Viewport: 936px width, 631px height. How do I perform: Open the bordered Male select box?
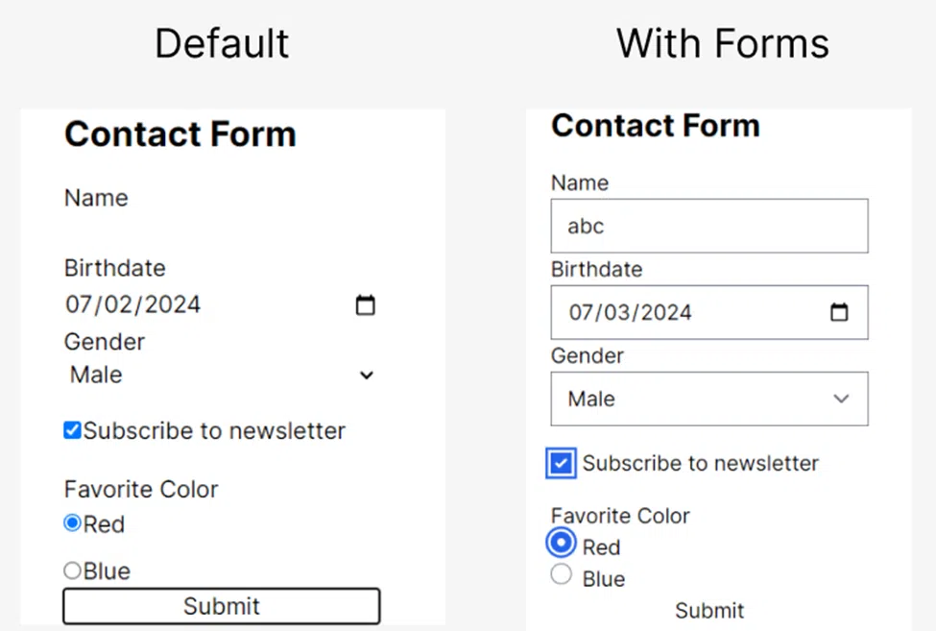click(x=709, y=399)
